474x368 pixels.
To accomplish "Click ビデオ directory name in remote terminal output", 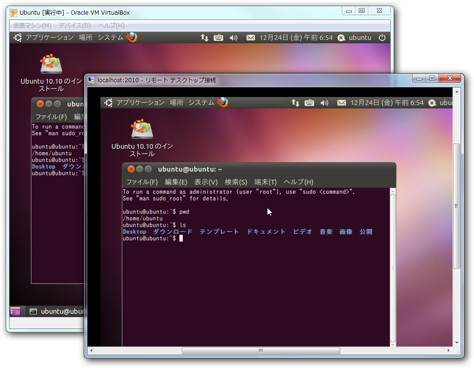I will tap(303, 232).
